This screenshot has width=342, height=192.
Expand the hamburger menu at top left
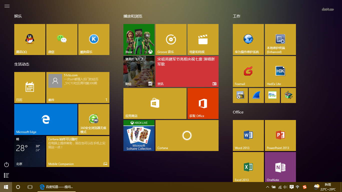pyautogui.click(x=7, y=6)
